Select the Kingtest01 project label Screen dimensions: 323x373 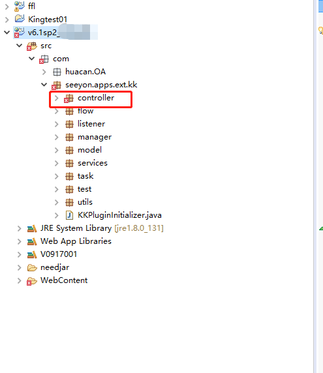(x=48, y=20)
